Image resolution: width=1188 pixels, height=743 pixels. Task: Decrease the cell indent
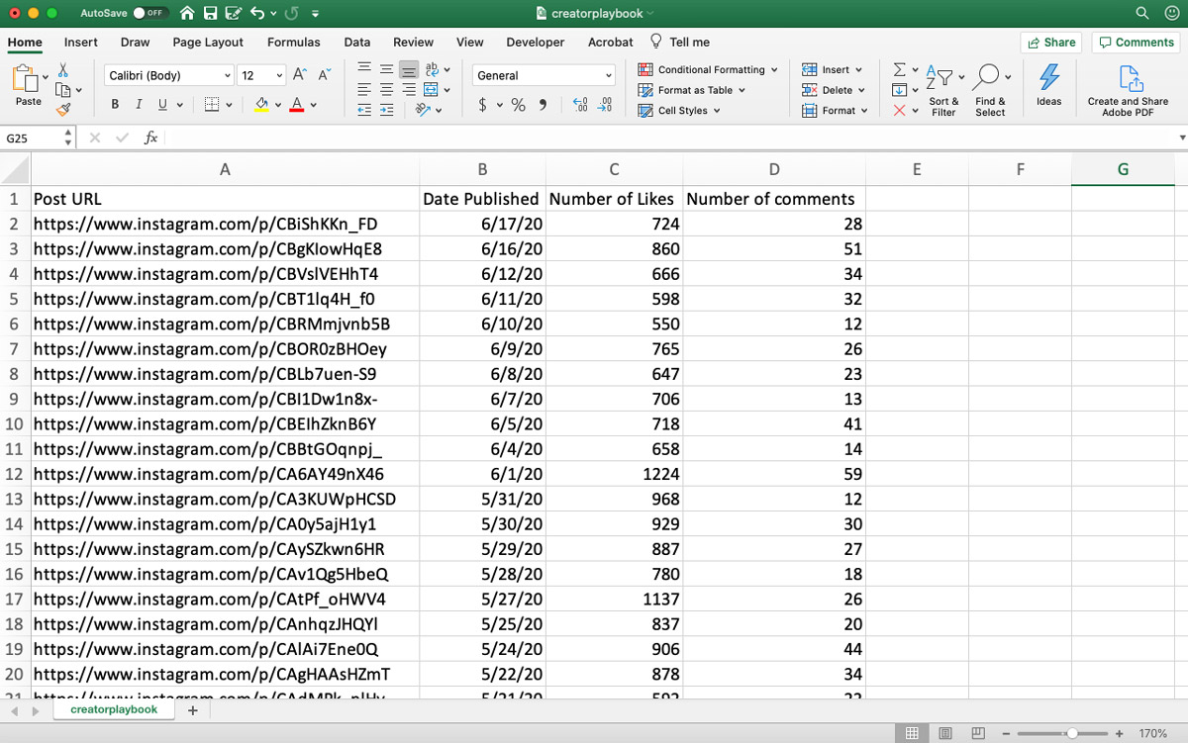(x=363, y=111)
